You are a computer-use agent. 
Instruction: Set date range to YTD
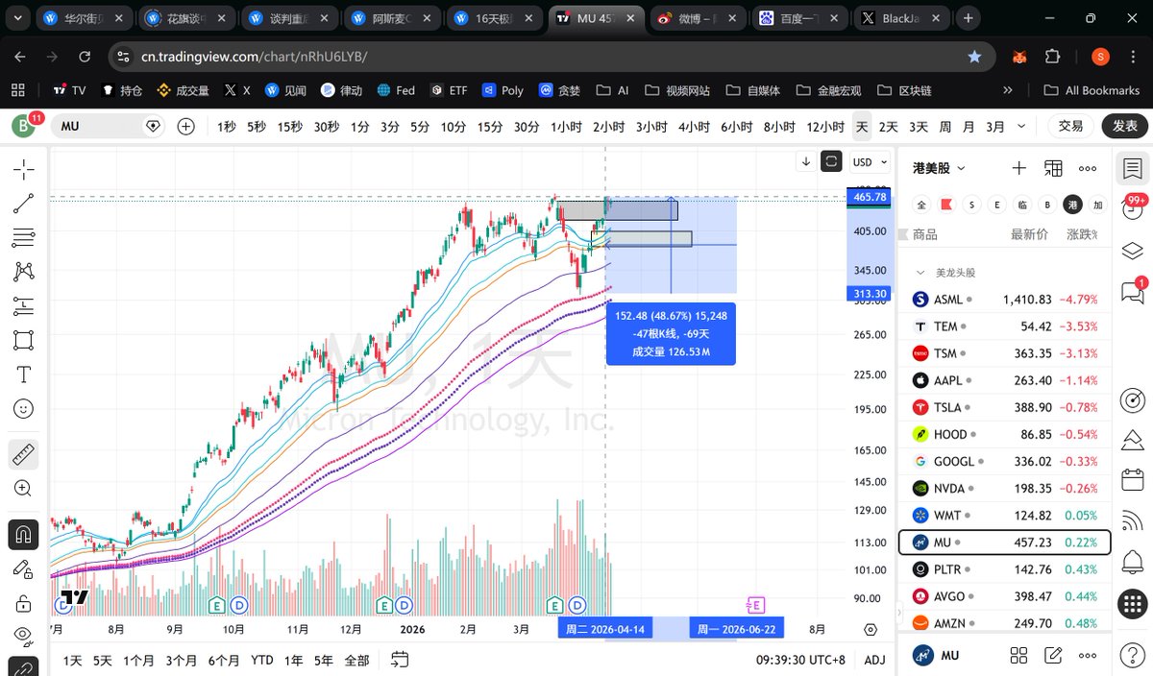tap(261, 660)
